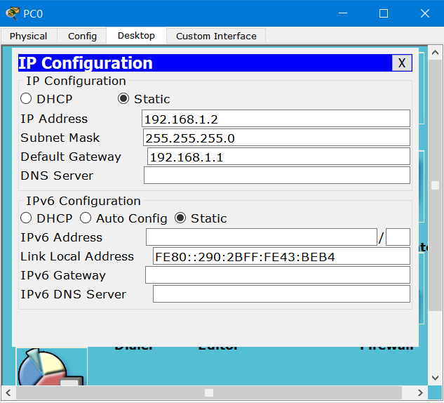
Task: Click the vertical scrollbar down arrow
Action: [x=435, y=378]
